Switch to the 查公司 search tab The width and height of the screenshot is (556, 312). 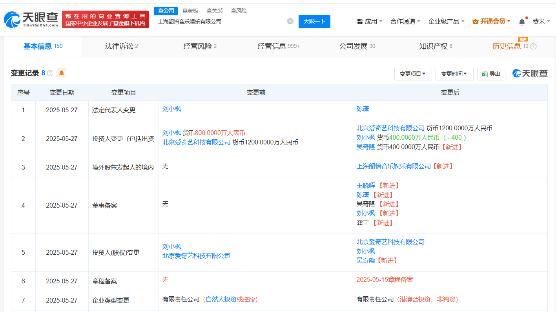pos(166,11)
